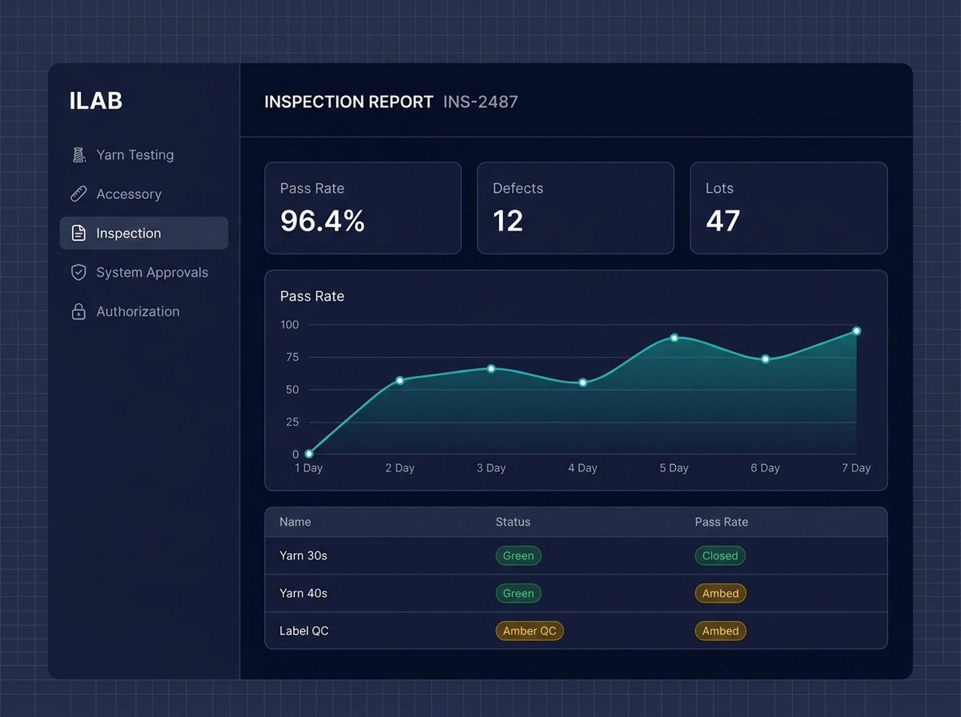The height and width of the screenshot is (717, 961).
Task: Click the 4 Day chart data point
Action: click(583, 382)
